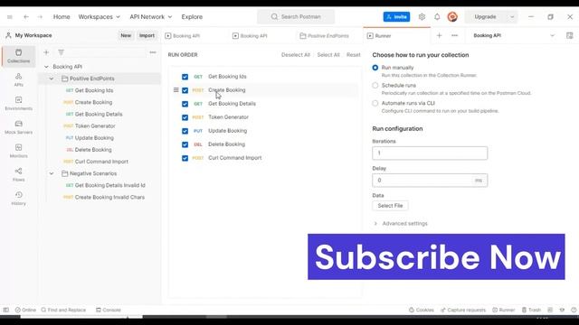
Task: Collapse the Booking API collection
Action: click(x=46, y=67)
